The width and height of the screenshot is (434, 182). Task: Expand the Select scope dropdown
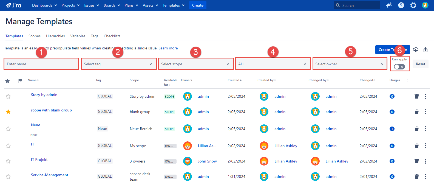(195, 64)
